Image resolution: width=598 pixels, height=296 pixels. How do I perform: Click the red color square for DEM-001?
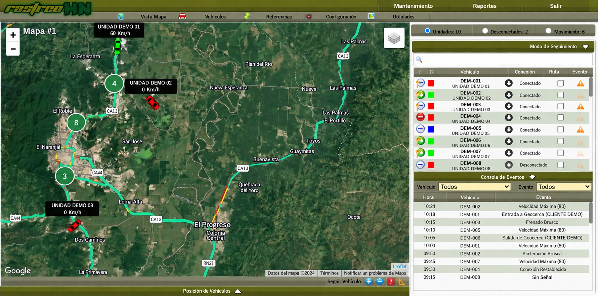pos(431,83)
